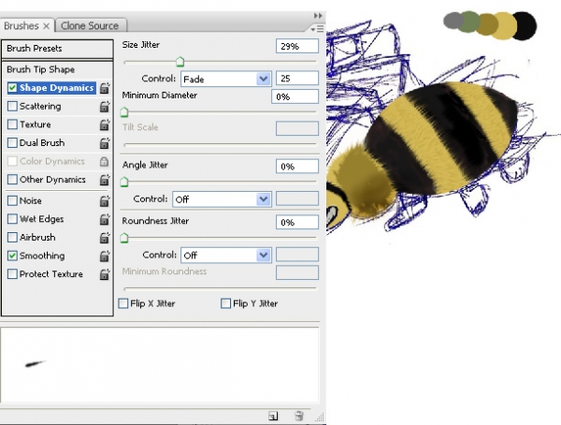Toggle lock icon for Noise
The height and width of the screenshot is (425, 561).
coord(105,201)
